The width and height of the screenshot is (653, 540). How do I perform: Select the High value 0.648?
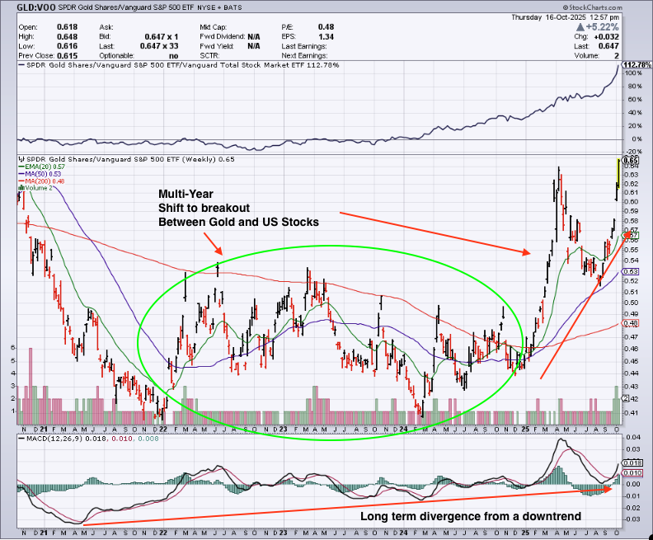click(67, 36)
